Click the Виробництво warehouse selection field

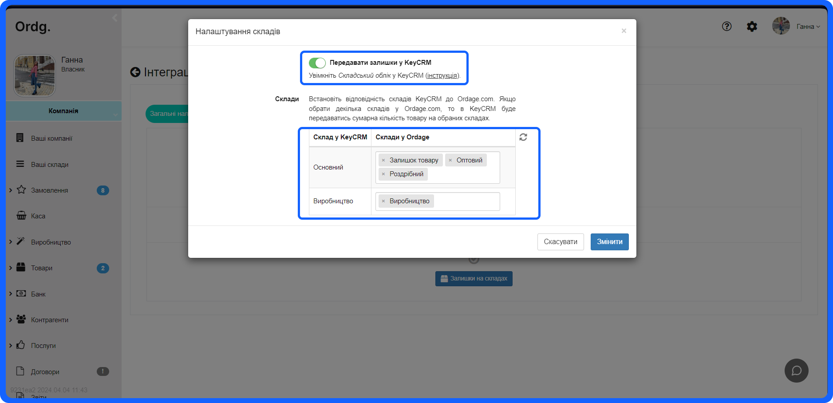466,201
